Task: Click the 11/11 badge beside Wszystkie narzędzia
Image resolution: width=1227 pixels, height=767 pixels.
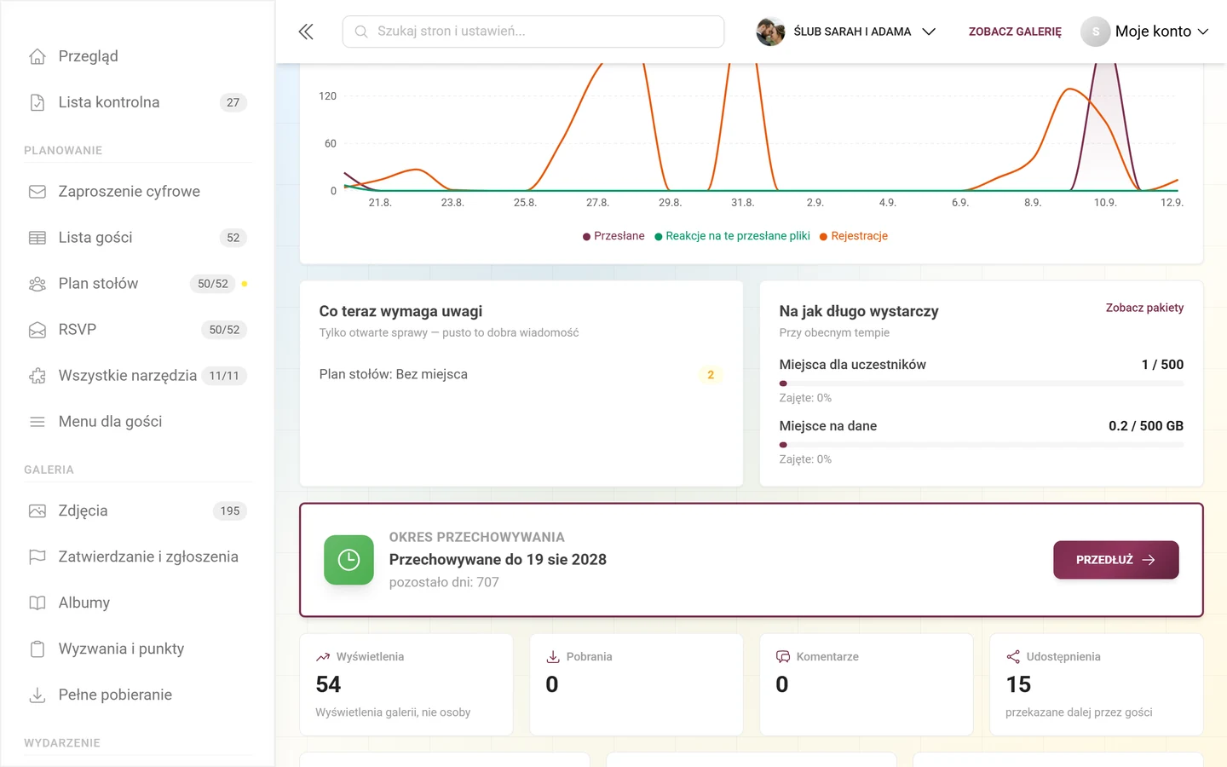Action: click(x=224, y=376)
